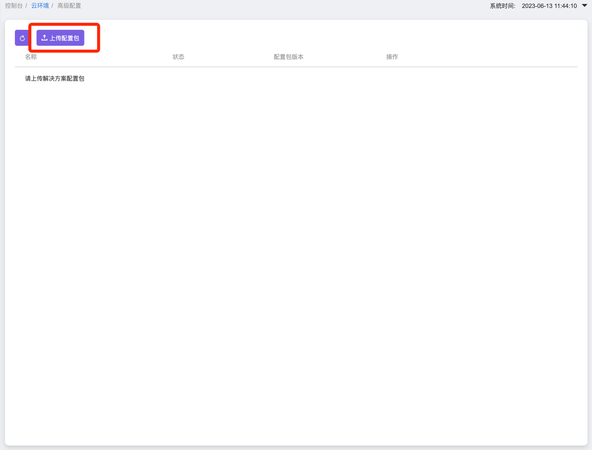Screen dimensions: 592x450
Task: Click the blank white area below the table
Action: [296, 263]
